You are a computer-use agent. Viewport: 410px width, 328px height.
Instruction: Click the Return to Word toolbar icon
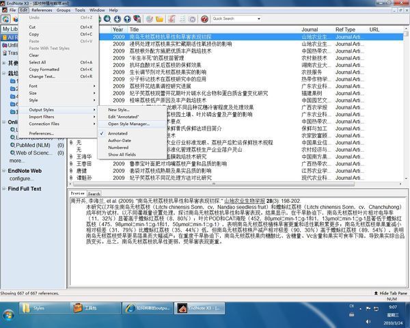[192, 19]
